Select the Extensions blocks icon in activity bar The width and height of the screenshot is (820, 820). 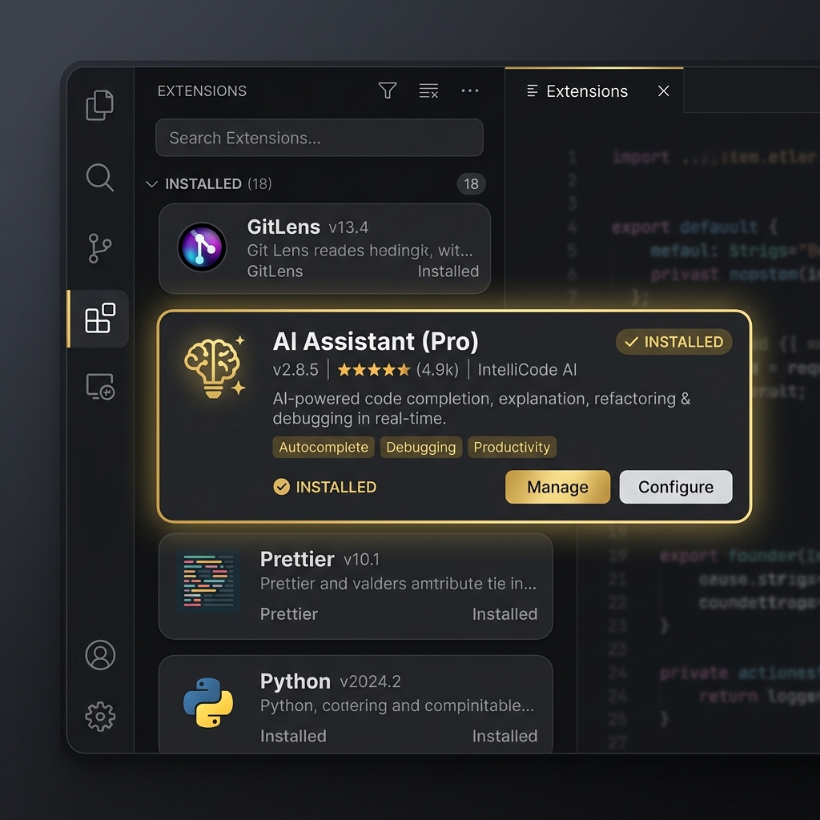click(100, 317)
